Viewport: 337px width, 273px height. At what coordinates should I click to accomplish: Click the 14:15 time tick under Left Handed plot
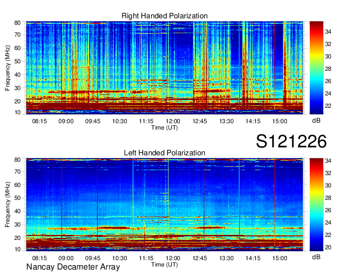(253, 258)
